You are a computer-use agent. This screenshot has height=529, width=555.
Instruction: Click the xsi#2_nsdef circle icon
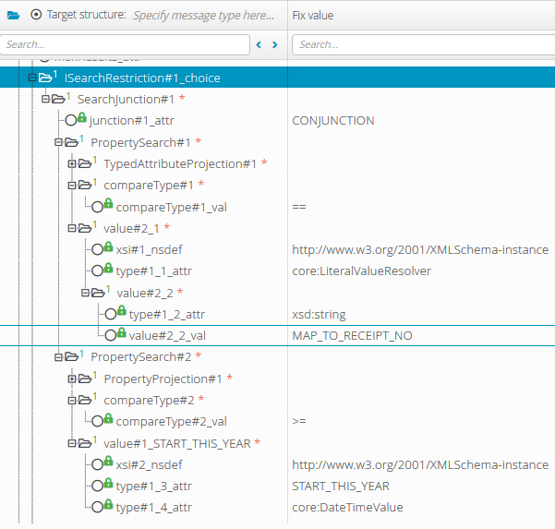coord(97,464)
